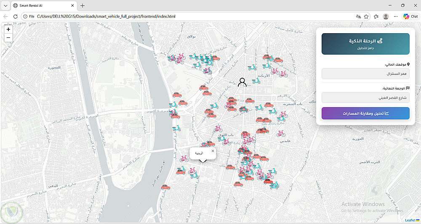The height and width of the screenshot is (224, 421).
Task: Open the Copilot Chat sidebar
Action: [x=410, y=16]
